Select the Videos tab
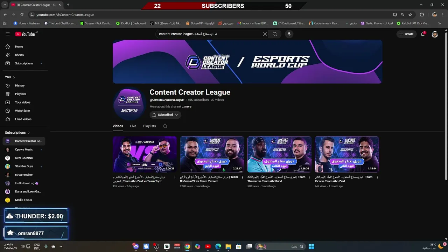Screen dimensions: 448x252 tap(118, 126)
